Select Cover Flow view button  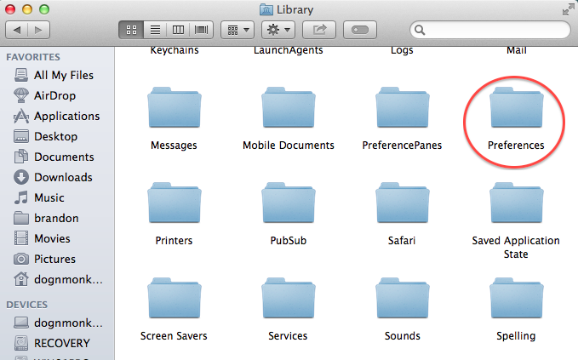[201, 30]
